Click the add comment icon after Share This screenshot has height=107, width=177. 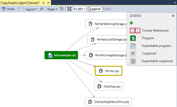tap(62, 9)
